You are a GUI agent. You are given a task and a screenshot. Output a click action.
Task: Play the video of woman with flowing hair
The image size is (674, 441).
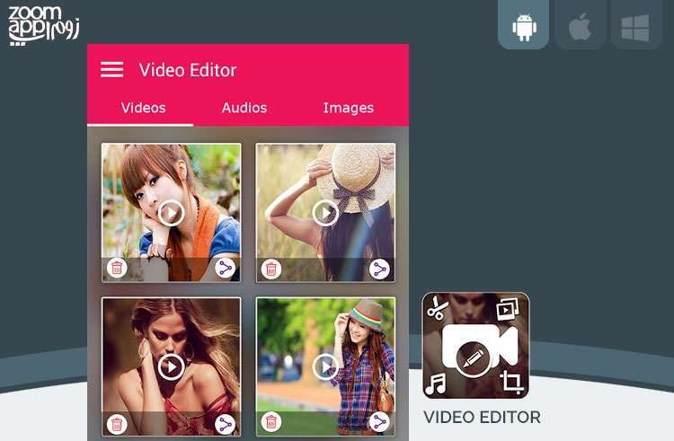click(171, 366)
